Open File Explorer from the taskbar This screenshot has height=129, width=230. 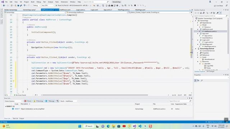click(x=114, y=126)
